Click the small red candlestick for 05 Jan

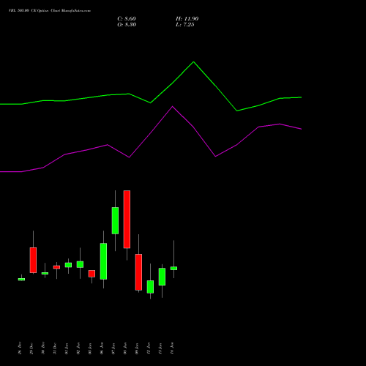(x=91, y=274)
